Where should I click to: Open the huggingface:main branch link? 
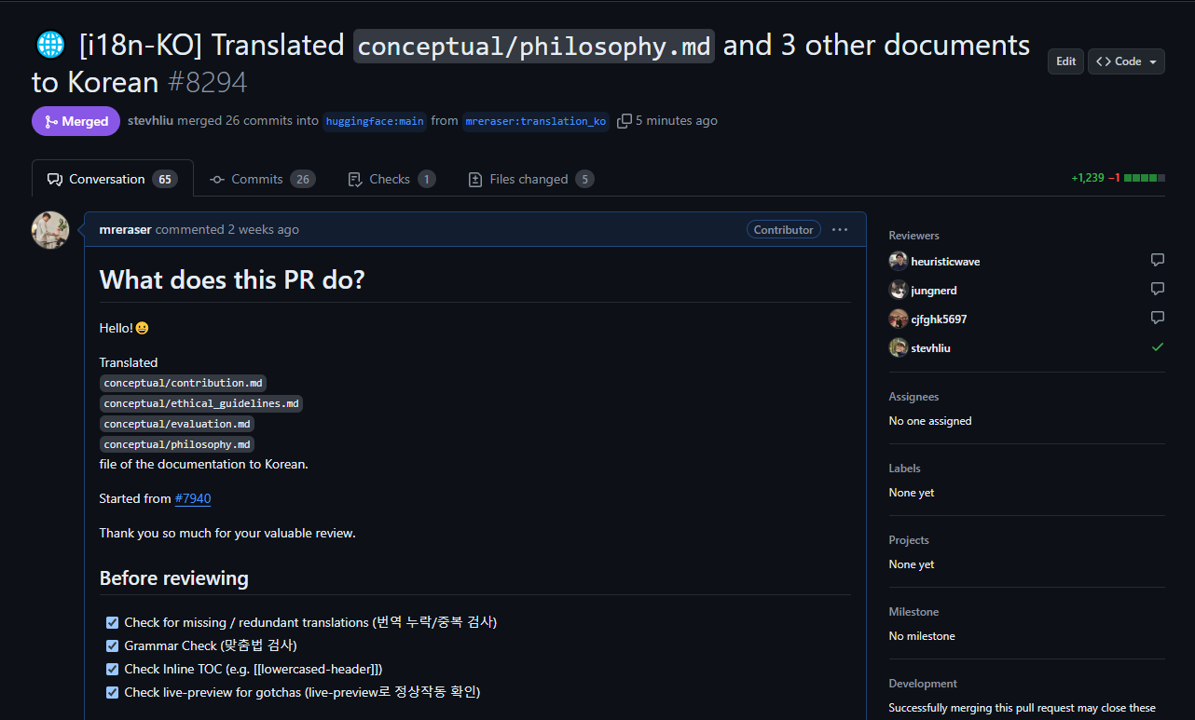coord(375,121)
